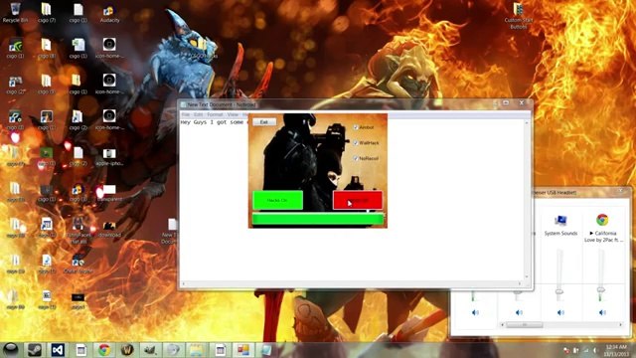Open Notepad File menu
The height and width of the screenshot is (358, 636).
click(x=186, y=115)
